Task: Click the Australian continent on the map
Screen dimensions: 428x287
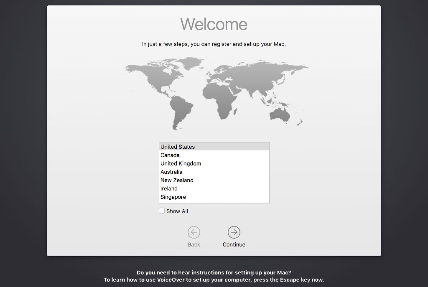Action: [280, 115]
